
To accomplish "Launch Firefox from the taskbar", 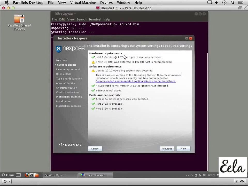I will (x=27, y=175).
